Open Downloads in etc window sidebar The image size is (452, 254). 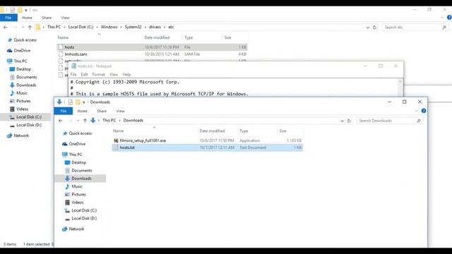pyautogui.click(x=26, y=85)
